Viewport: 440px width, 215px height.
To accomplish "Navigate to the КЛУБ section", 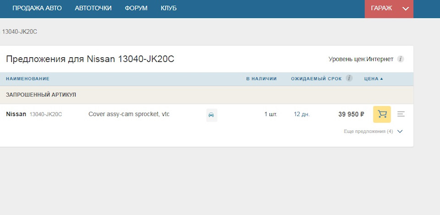I will tap(168, 8).
